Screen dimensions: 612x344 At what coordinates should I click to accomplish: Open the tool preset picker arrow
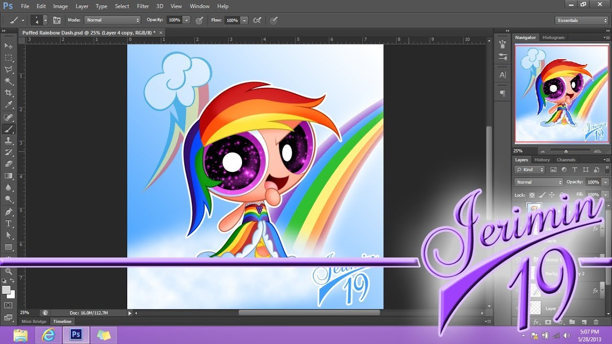click(23, 20)
